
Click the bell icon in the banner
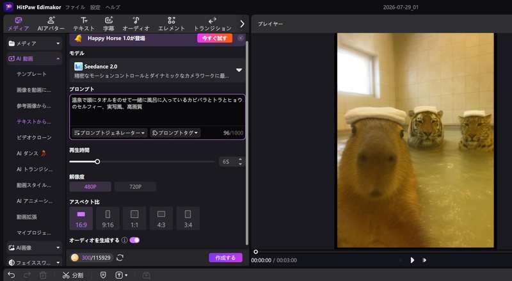[78, 38]
